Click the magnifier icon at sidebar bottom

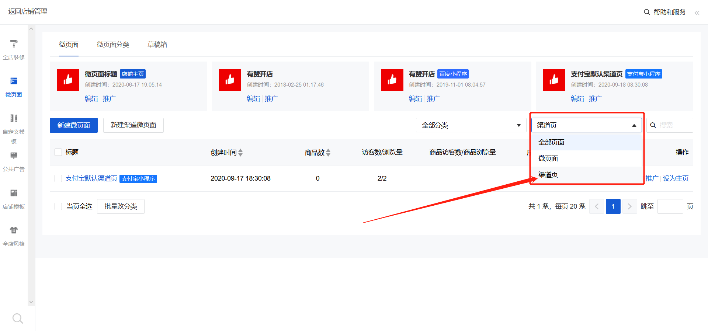pyautogui.click(x=17, y=318)
